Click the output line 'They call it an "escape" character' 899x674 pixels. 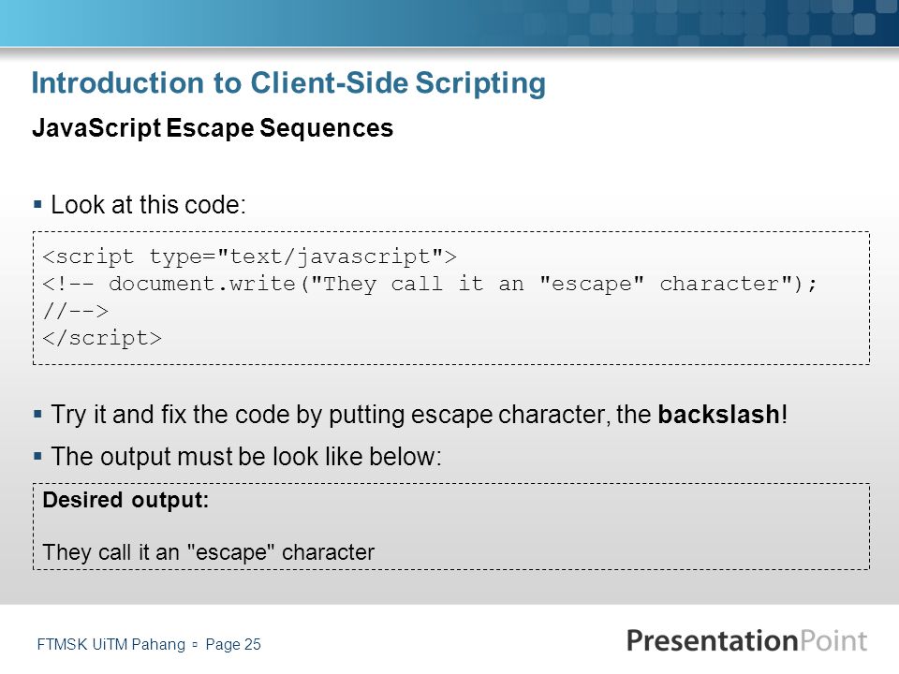click(208, 552)
